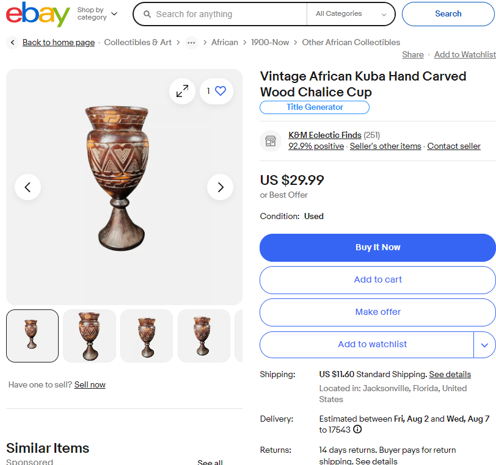Expand the Add to watchlist options arrow
The width and height of the screenshot is (496, 465).
(484, 345)
